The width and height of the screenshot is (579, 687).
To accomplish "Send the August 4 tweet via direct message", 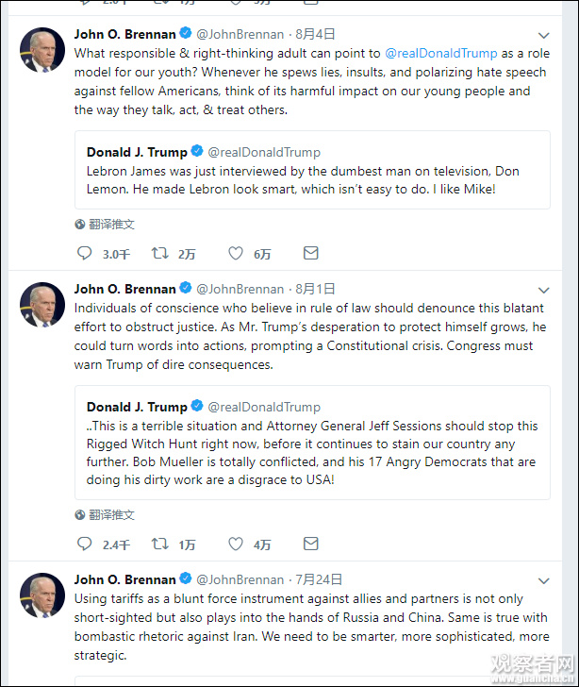I will [x=310, y=253].
